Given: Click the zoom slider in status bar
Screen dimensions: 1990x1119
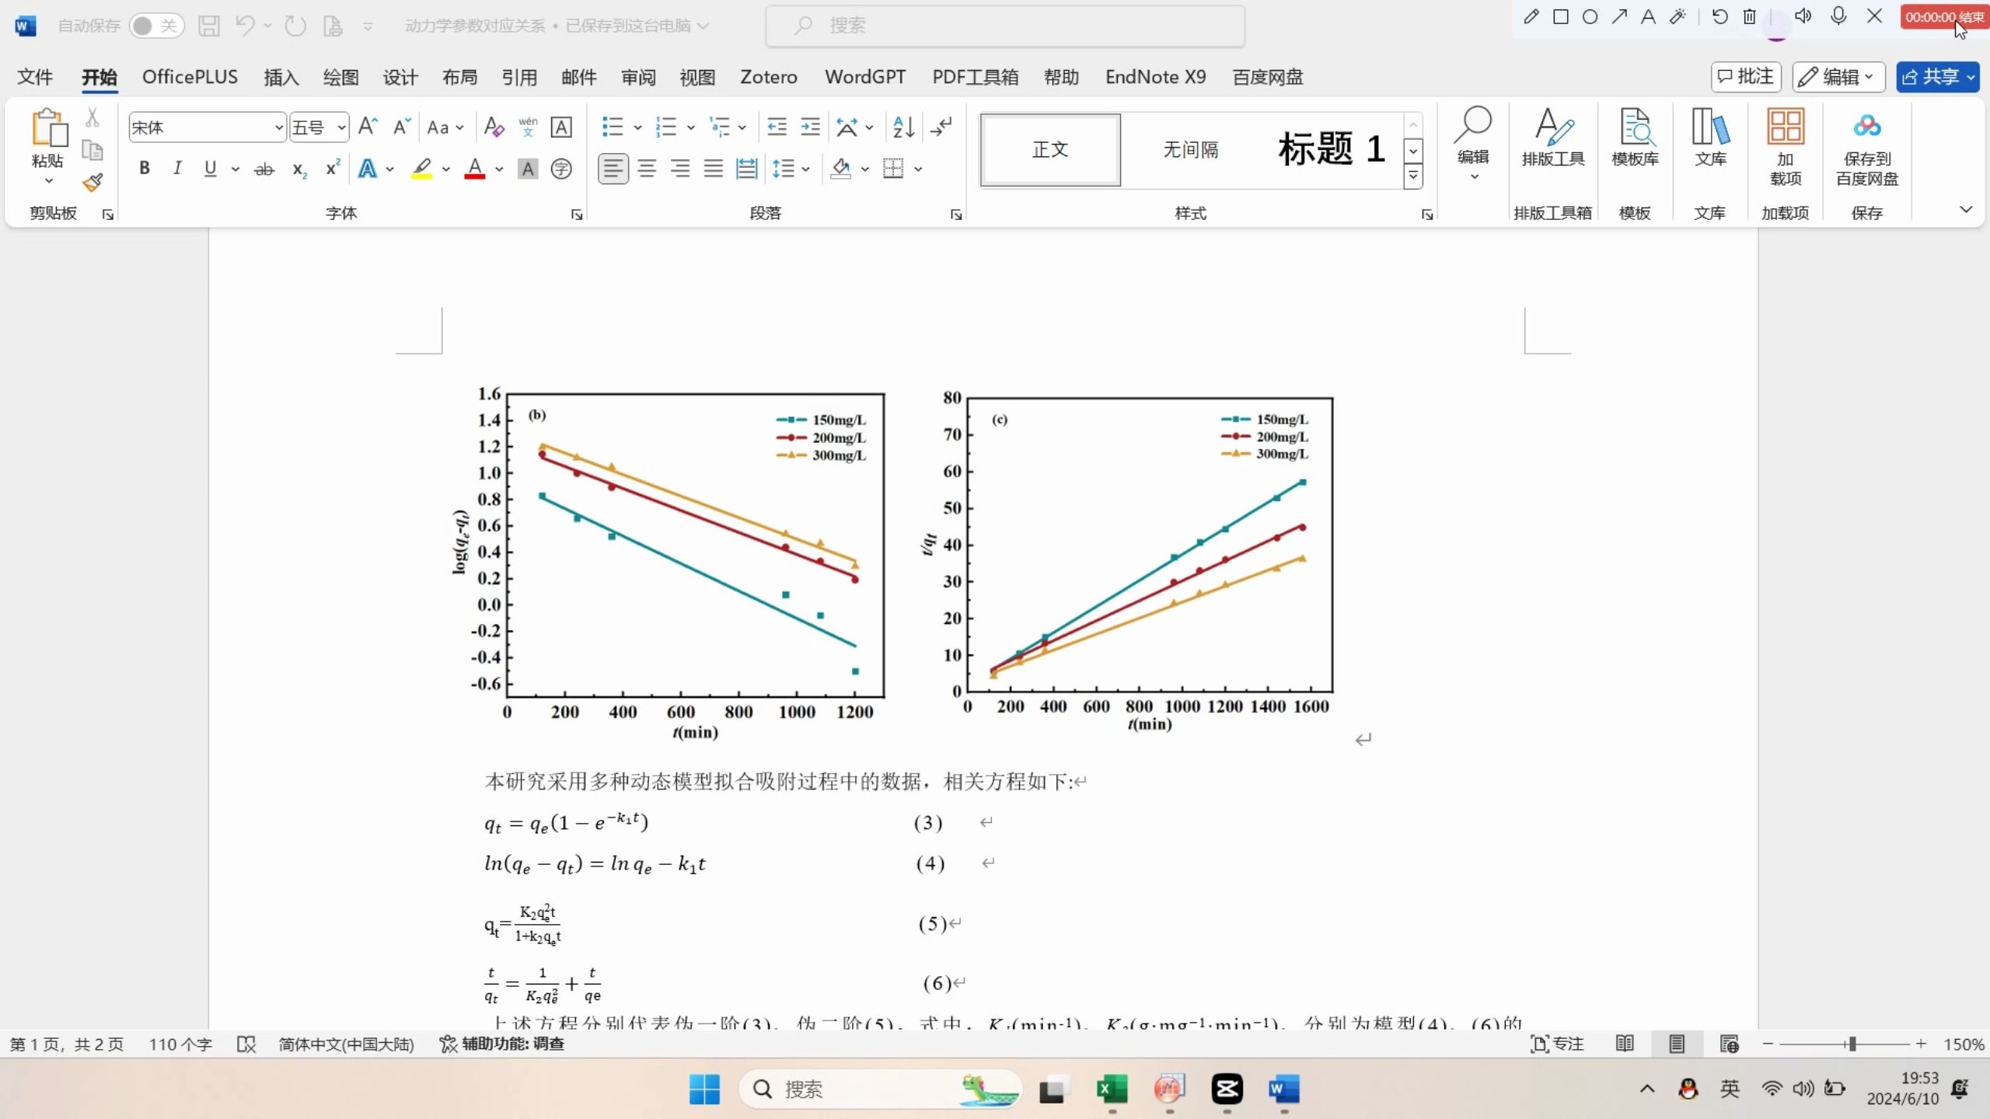Looking at the screenshot, I should (1852, 1044).
